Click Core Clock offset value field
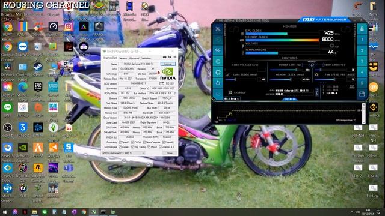Screen dimensions: 385x216 (x=262, y=79)
